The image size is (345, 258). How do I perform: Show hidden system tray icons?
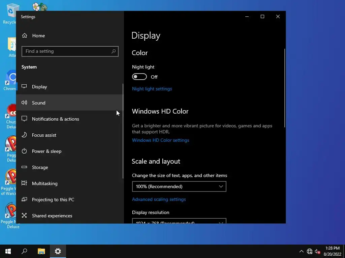tap(302, 251)
